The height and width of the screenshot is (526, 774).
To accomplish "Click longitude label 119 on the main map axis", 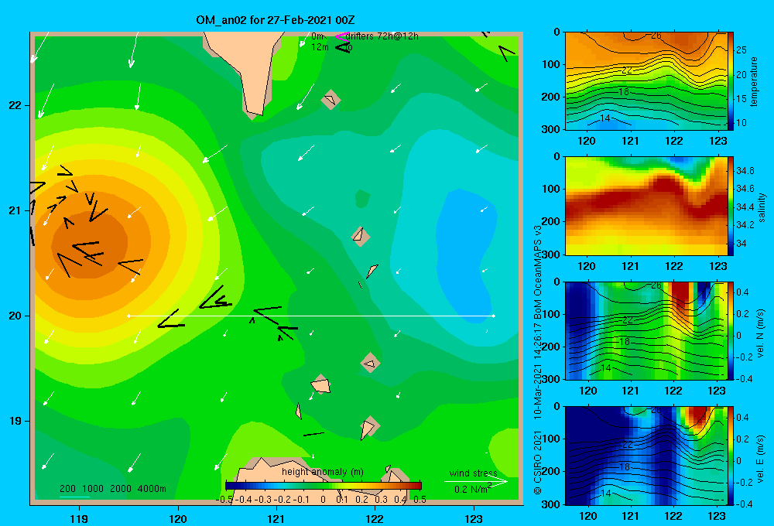I will (80, 518).
